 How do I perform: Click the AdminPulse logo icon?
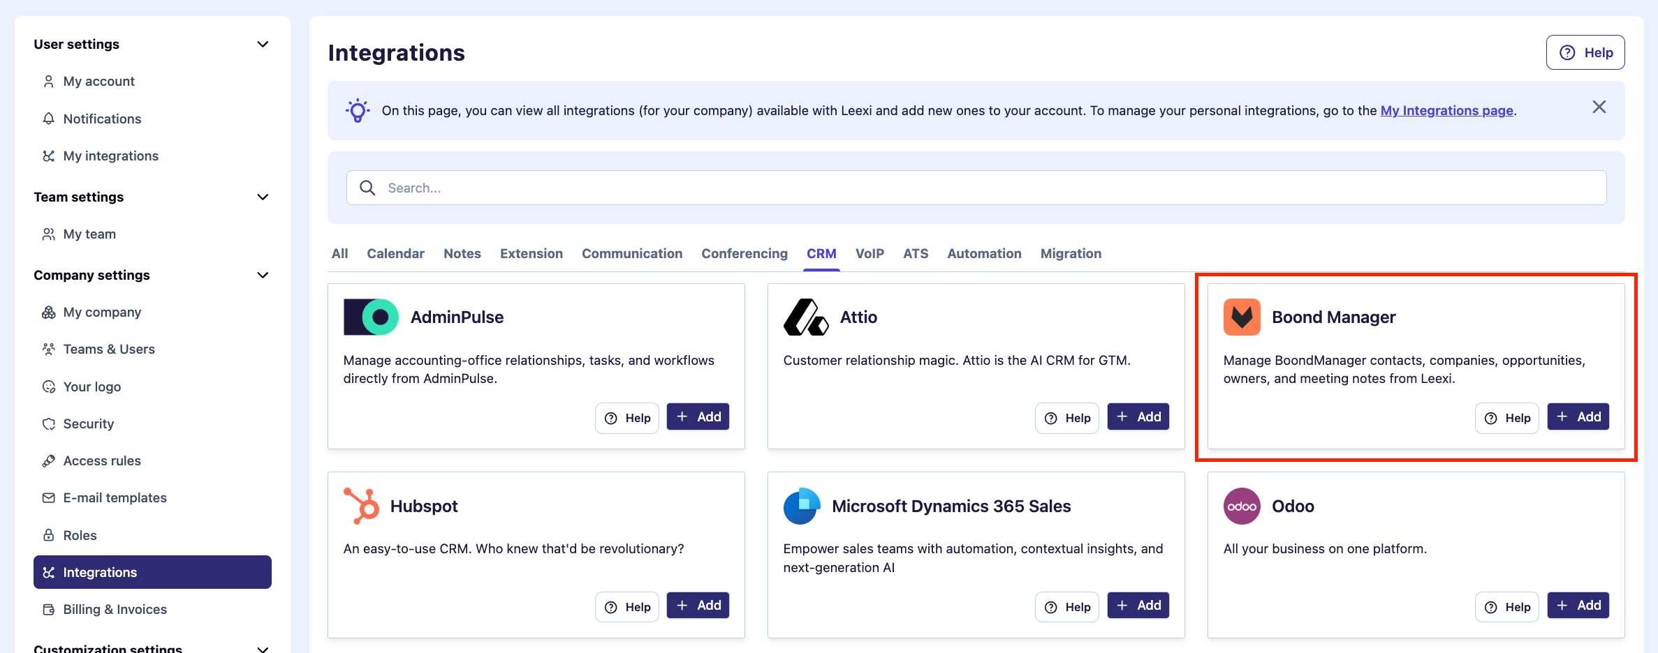click(x=371, y=317)
